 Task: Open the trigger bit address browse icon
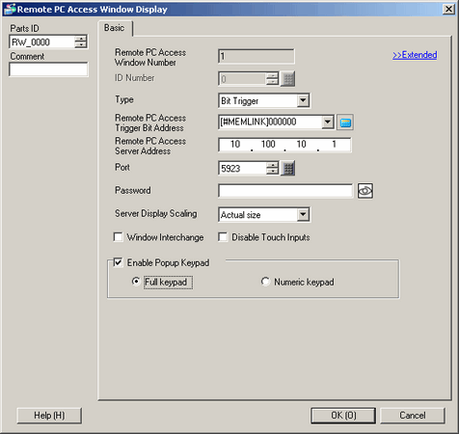(x=345, y=122)
